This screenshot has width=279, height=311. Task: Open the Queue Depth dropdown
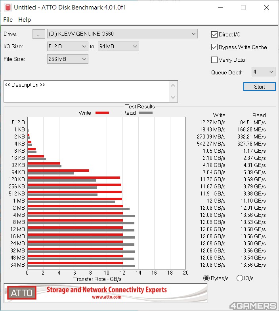click(x=263, y=72)
